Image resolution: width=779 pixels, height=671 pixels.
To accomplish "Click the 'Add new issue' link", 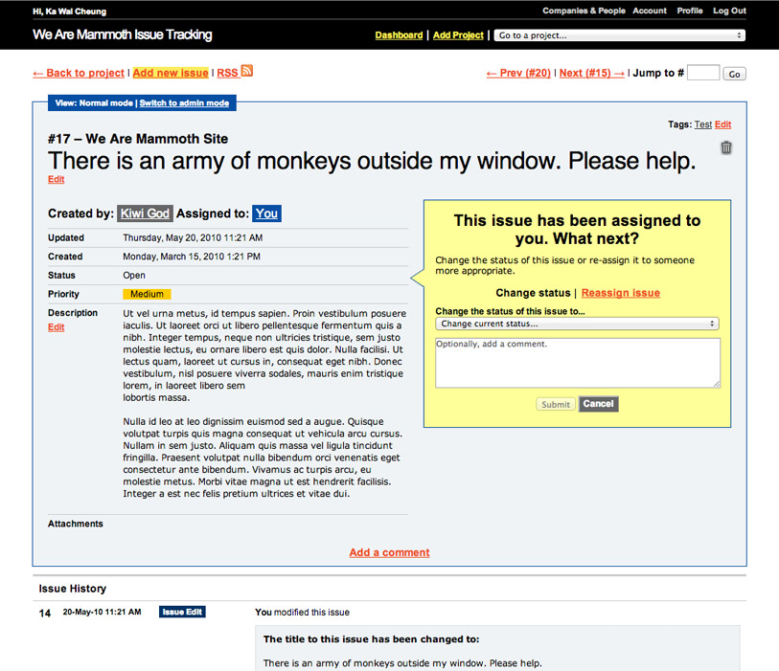I will pos(171,73).
